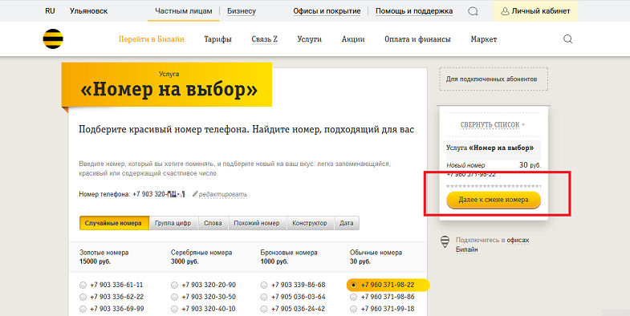Click the Beeline striped logo

pyautogui.click(x=53, y=39)
